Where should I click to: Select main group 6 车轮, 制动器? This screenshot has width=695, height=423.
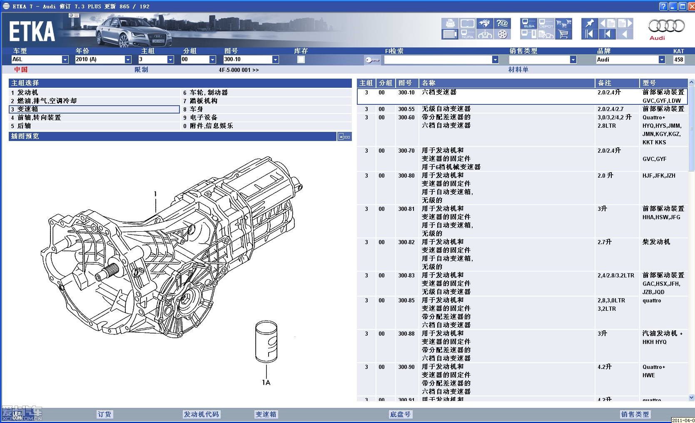[x=267, y=92]
